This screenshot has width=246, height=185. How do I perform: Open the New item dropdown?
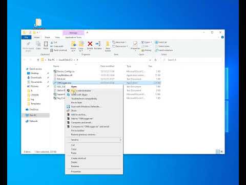click(x=119, y=42)
